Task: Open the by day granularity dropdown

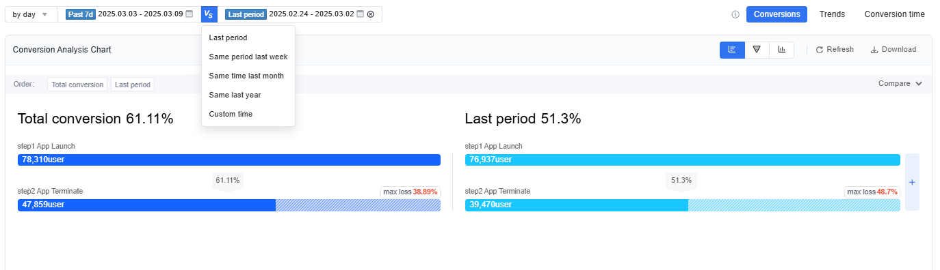Action: (31, 14)
